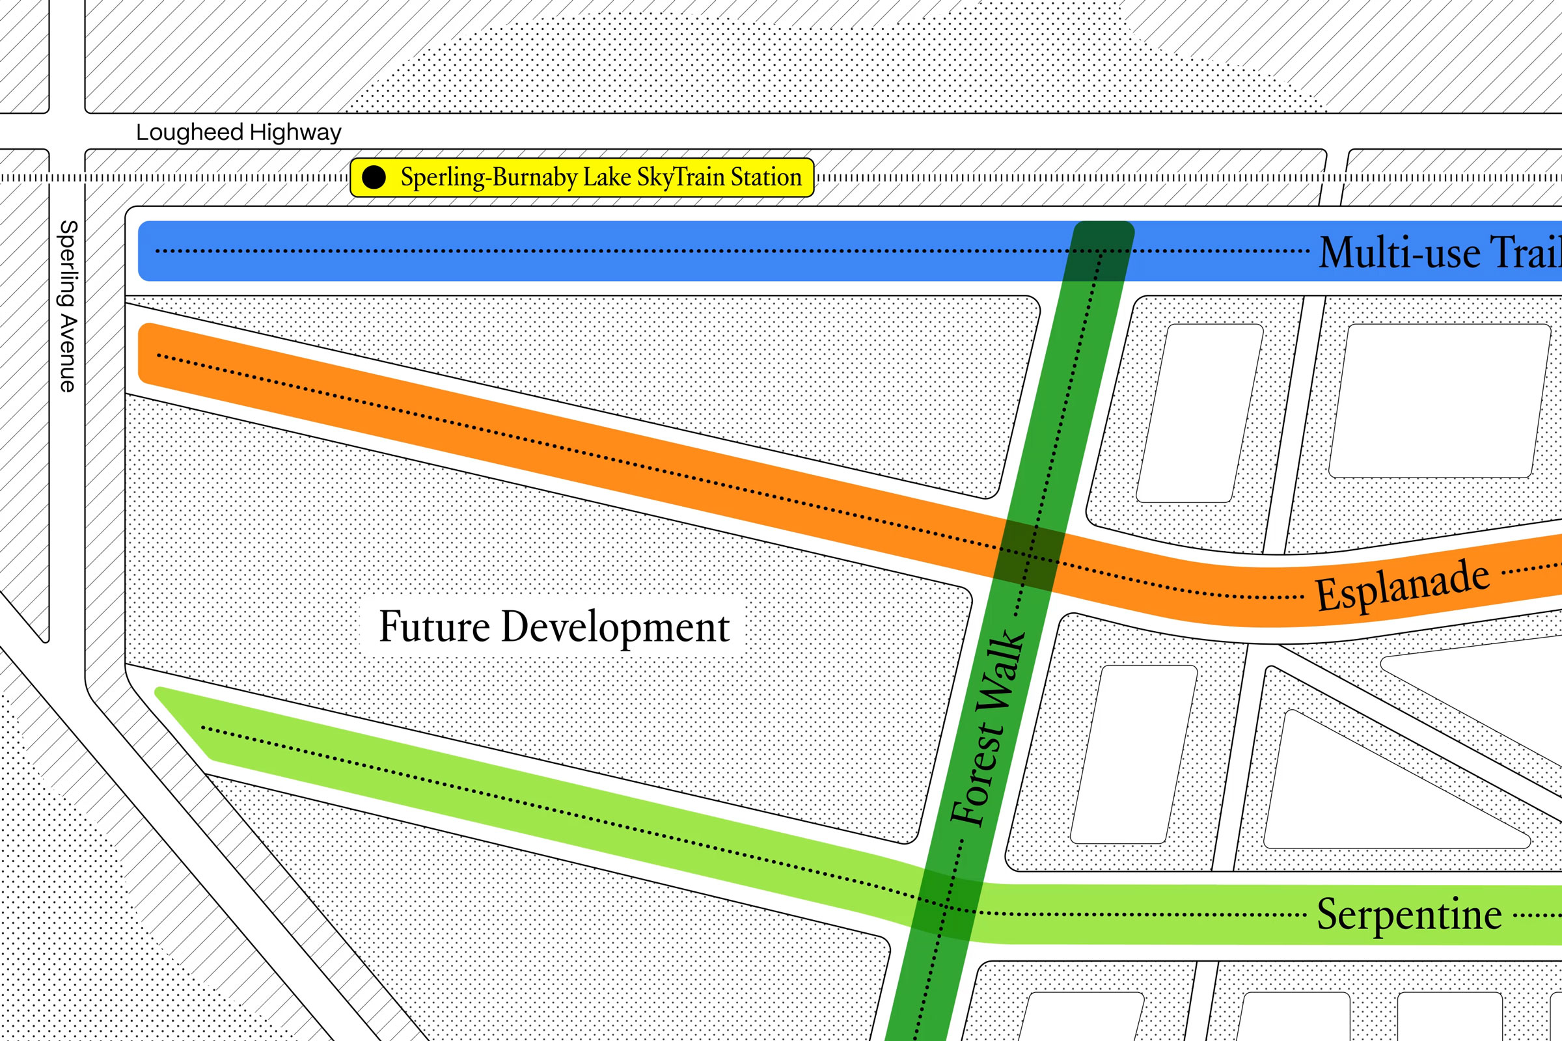
Task: Select the Forest Walk rotated label
Action: pos(987,727)
